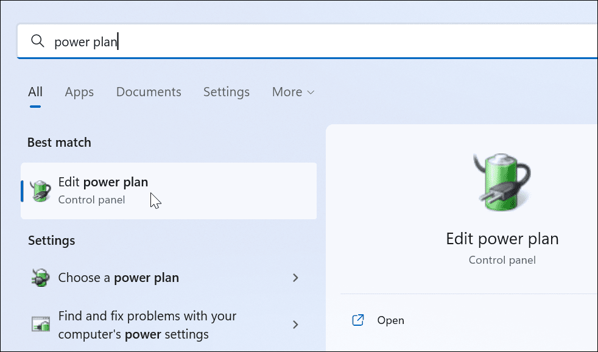Click the Open text in the preview pane
The image size is (598, 352).
click(x=390, y=320)
